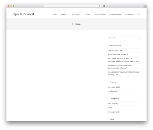Open the Uncategorized category
This screenshot has width=153, height=130.
click(x=113, y=112)
